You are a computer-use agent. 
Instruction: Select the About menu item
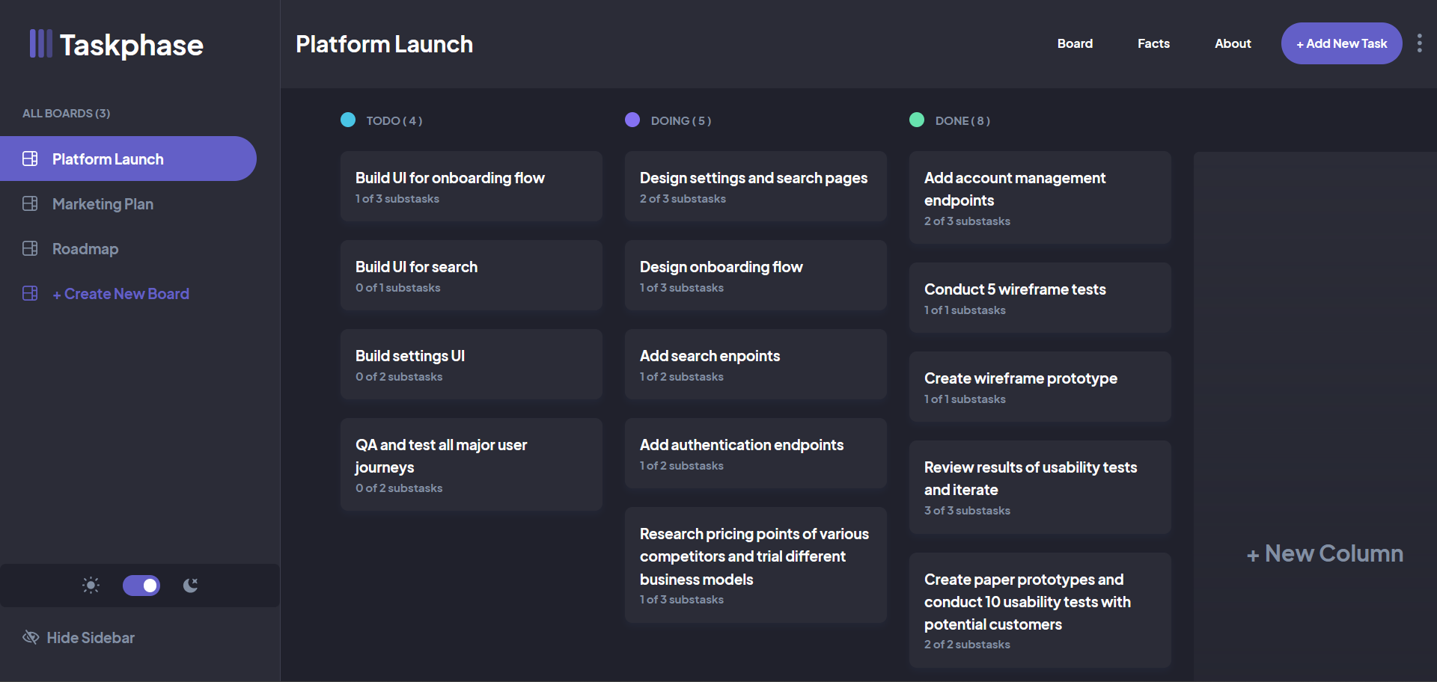point(1233,43)
